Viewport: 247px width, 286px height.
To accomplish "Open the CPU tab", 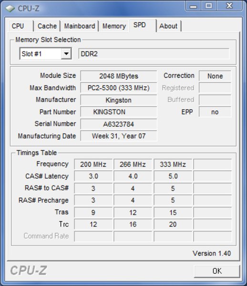I will (21, 26).
